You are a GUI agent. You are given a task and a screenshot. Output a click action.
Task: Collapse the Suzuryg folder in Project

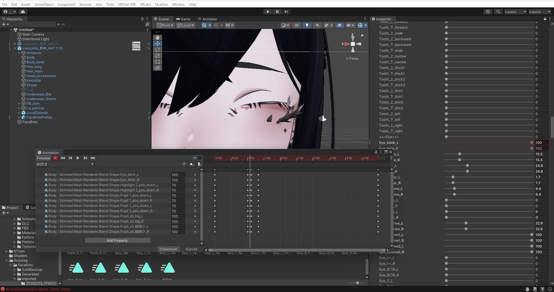(x=7, y=260)
